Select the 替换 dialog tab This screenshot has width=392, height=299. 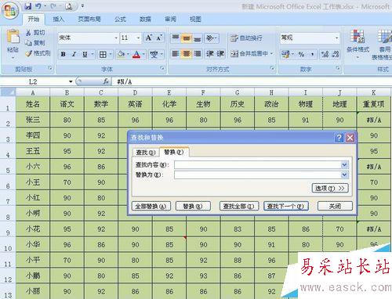coord(174,152)
